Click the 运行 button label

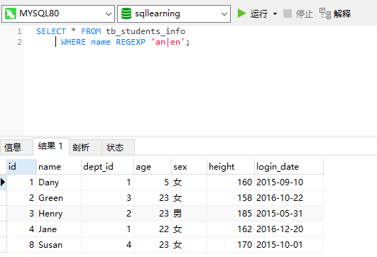point(259,13)
